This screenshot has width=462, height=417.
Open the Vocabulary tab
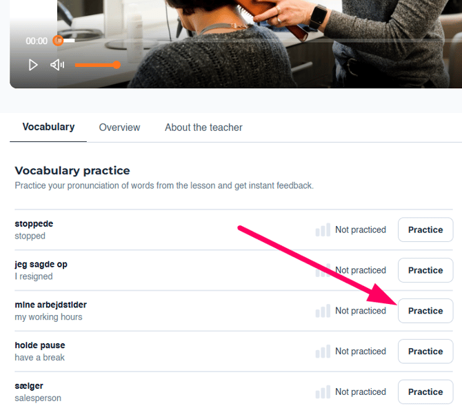coord(48,127)
